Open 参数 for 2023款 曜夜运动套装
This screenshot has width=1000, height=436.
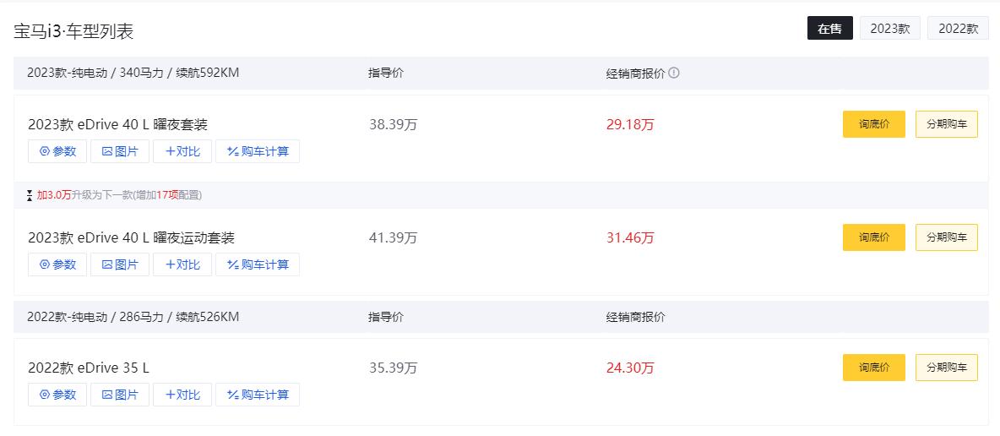tap(57, 264)
